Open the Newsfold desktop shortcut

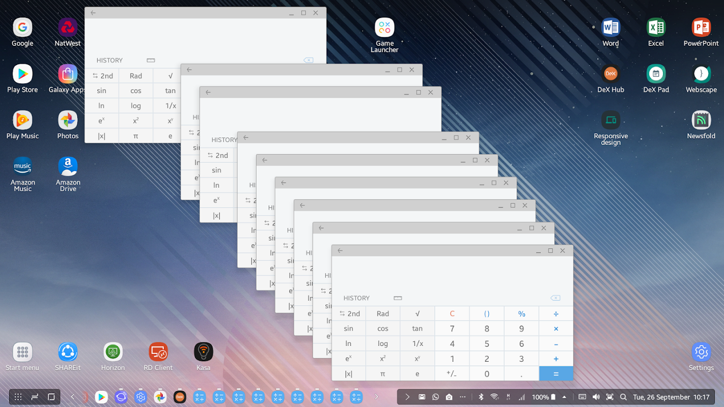tap(701, 121)
